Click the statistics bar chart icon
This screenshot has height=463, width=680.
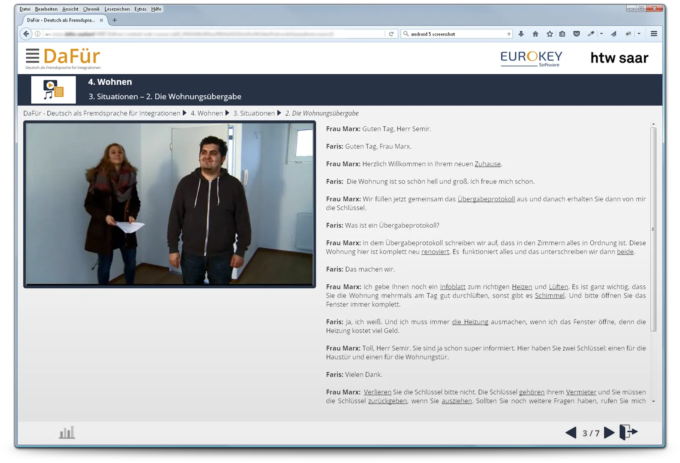pos(67,432)
